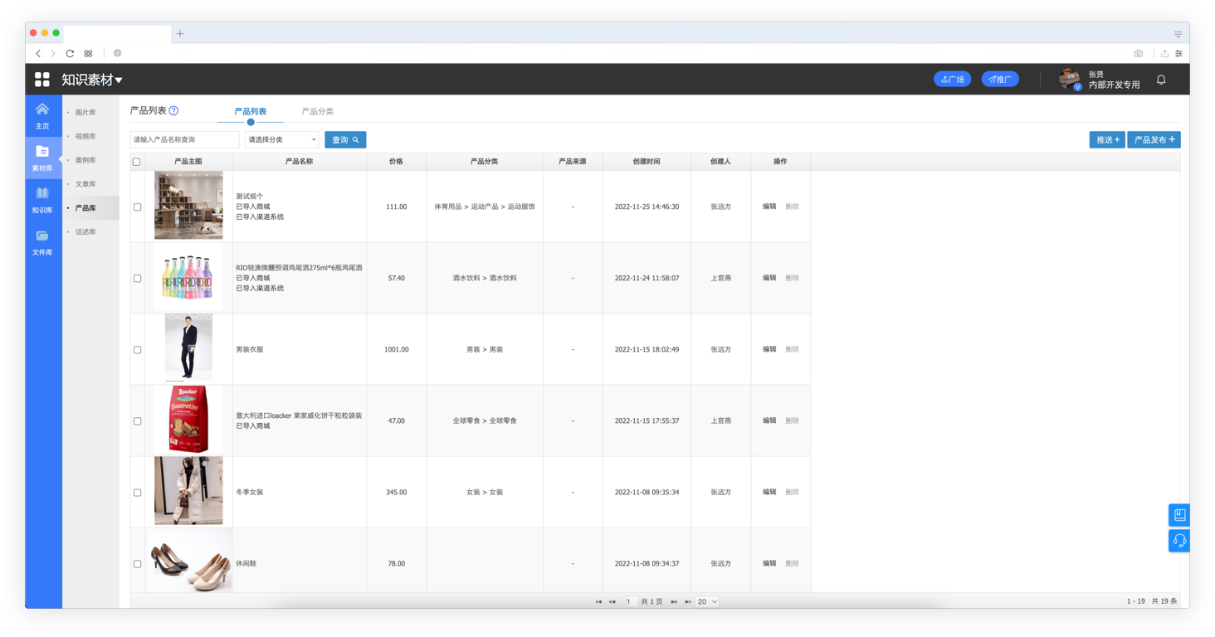The height and width of the screenshot is (637, 1215).
Task: Open the floating customer service headset icon
Action: pos(1179,541)
